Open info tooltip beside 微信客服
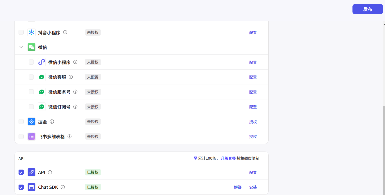385x195 pixels. tap(71, 77)
